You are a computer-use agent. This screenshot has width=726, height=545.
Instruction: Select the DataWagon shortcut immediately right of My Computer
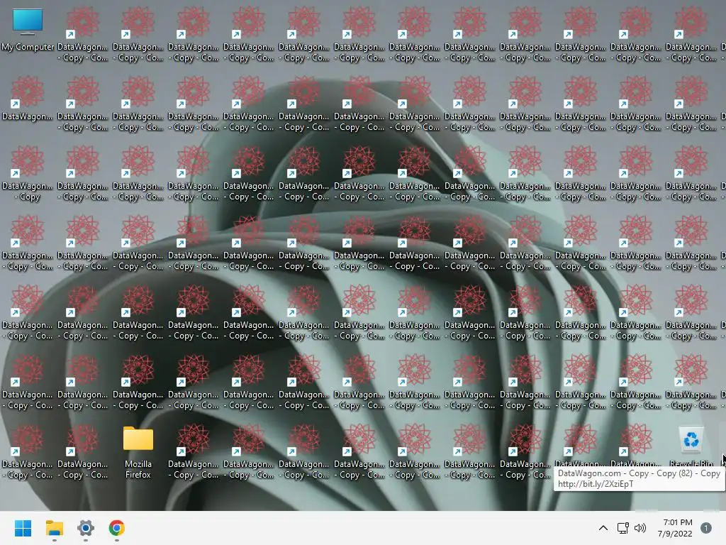[x=83, y=35]
